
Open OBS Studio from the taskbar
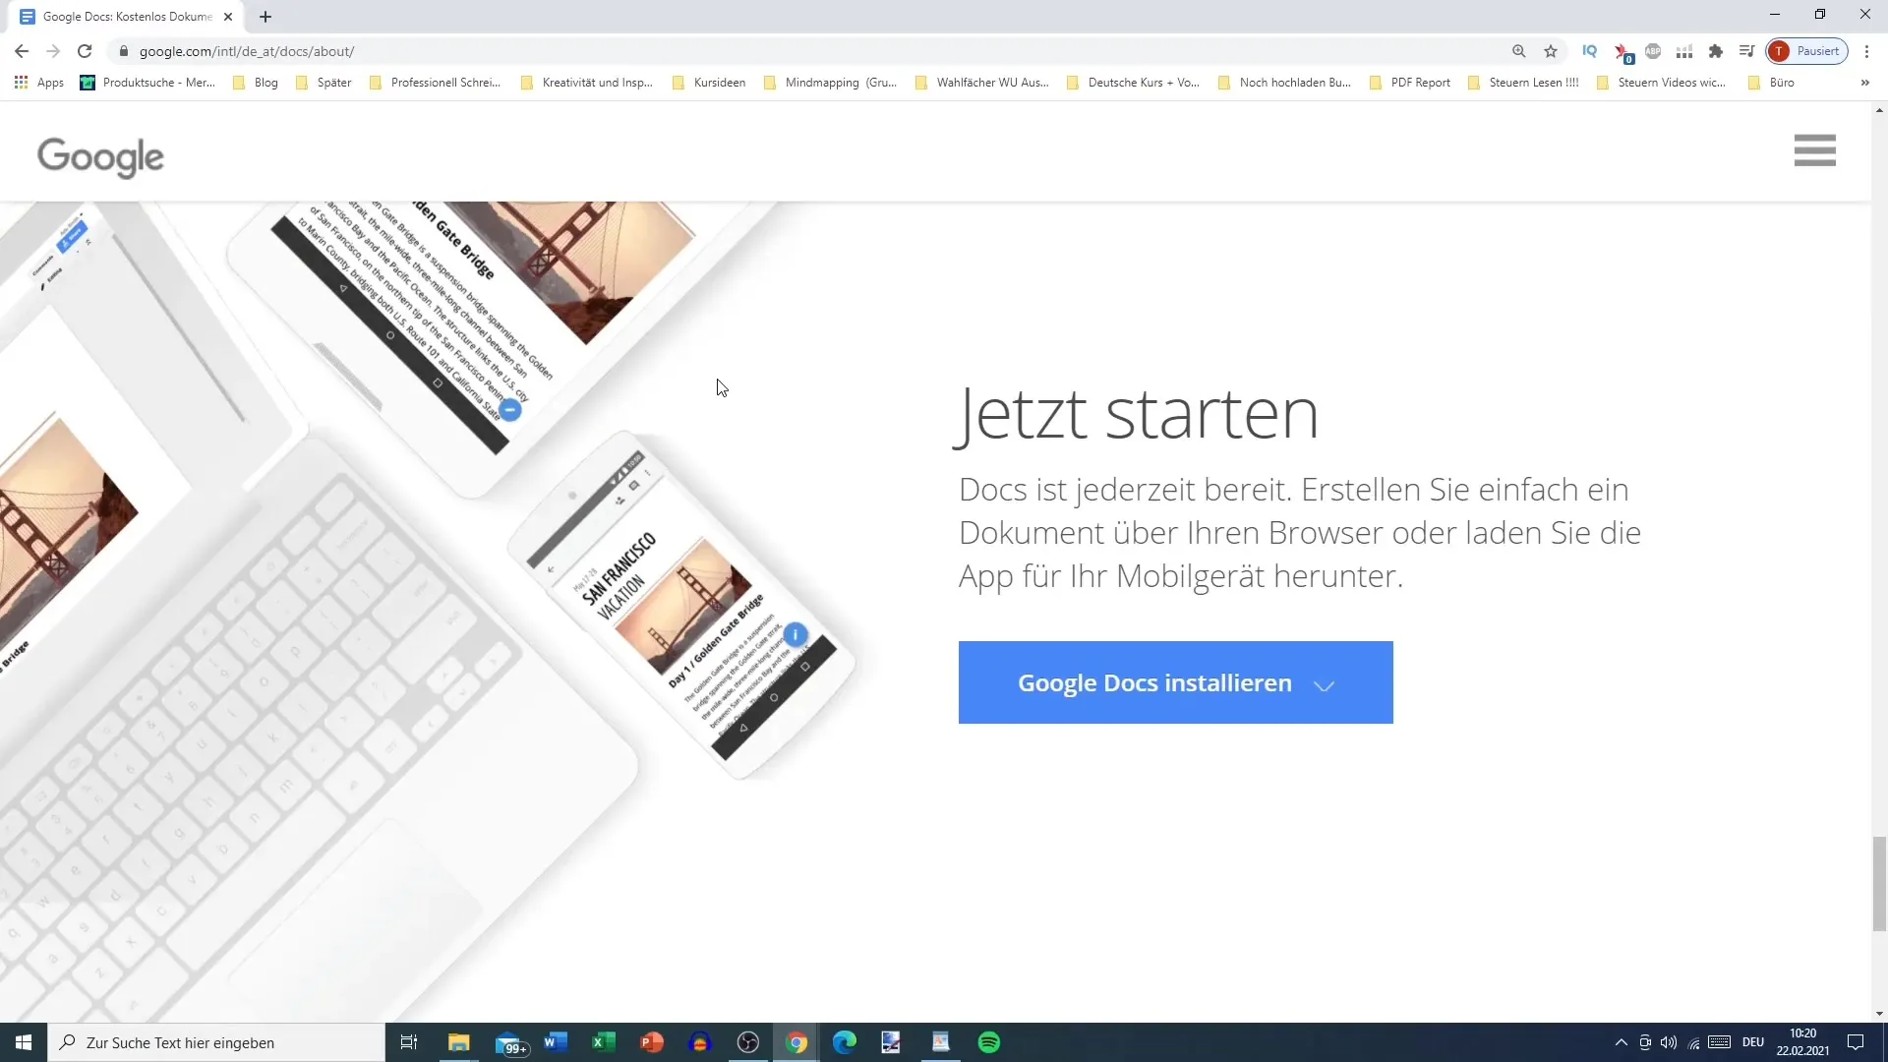(x=748, y=1042)
